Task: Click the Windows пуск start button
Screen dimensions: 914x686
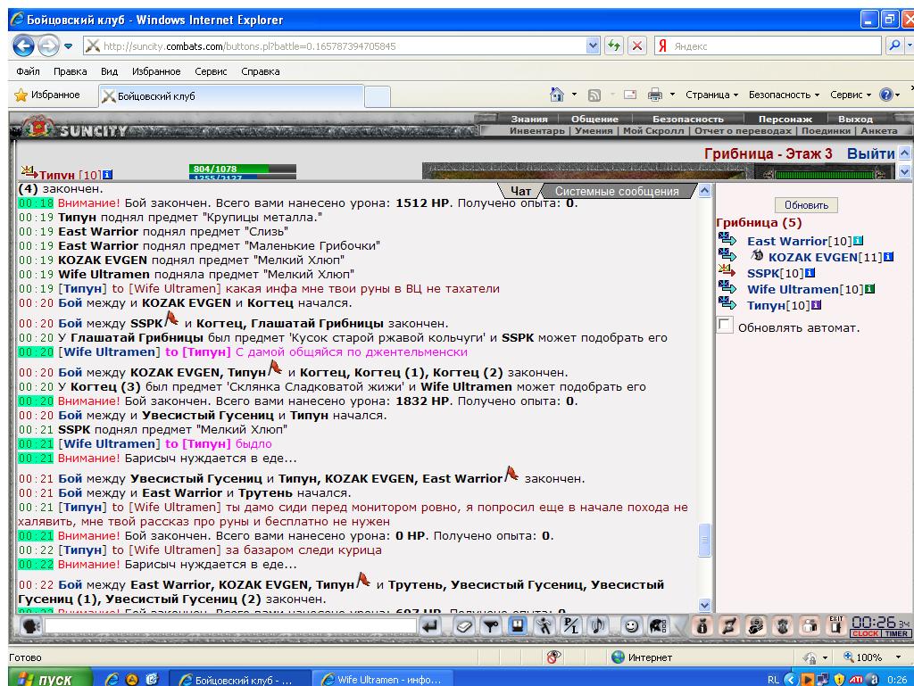Action: (51, 679)
